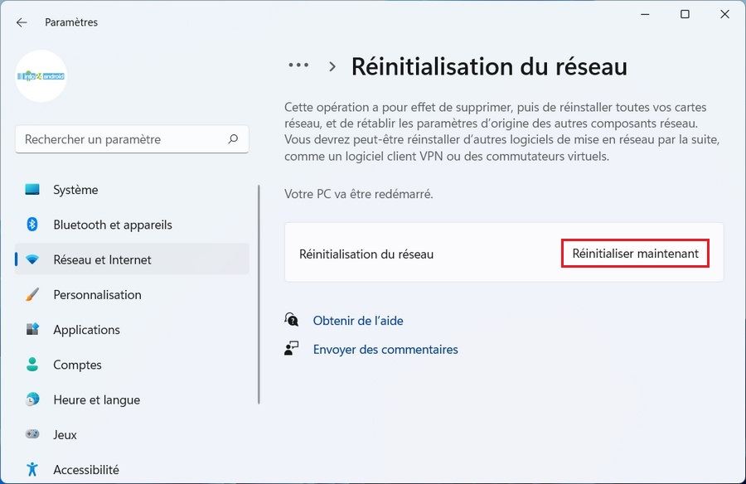The image size is (746, 484).
Task: Open the Obtenir de l'aide link
Action: point(357,320)
